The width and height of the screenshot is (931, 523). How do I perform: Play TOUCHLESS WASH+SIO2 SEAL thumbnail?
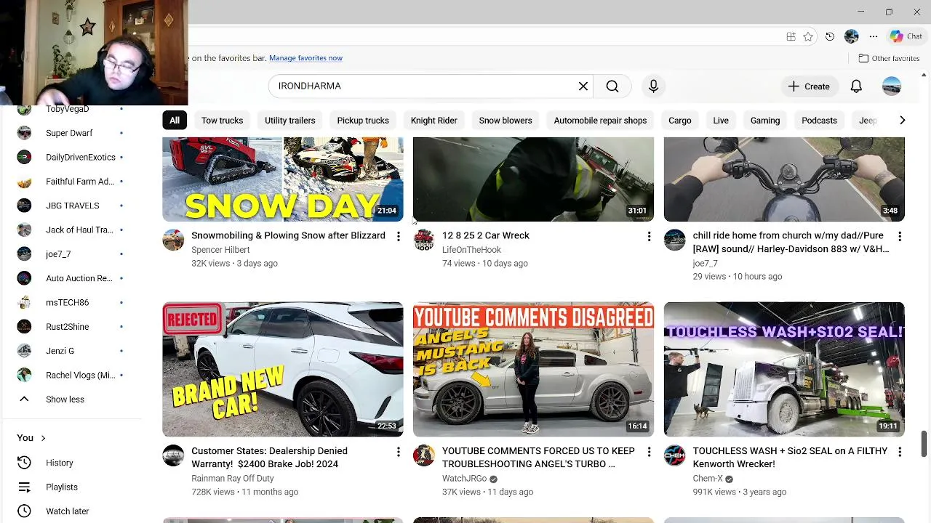[784, 369]
